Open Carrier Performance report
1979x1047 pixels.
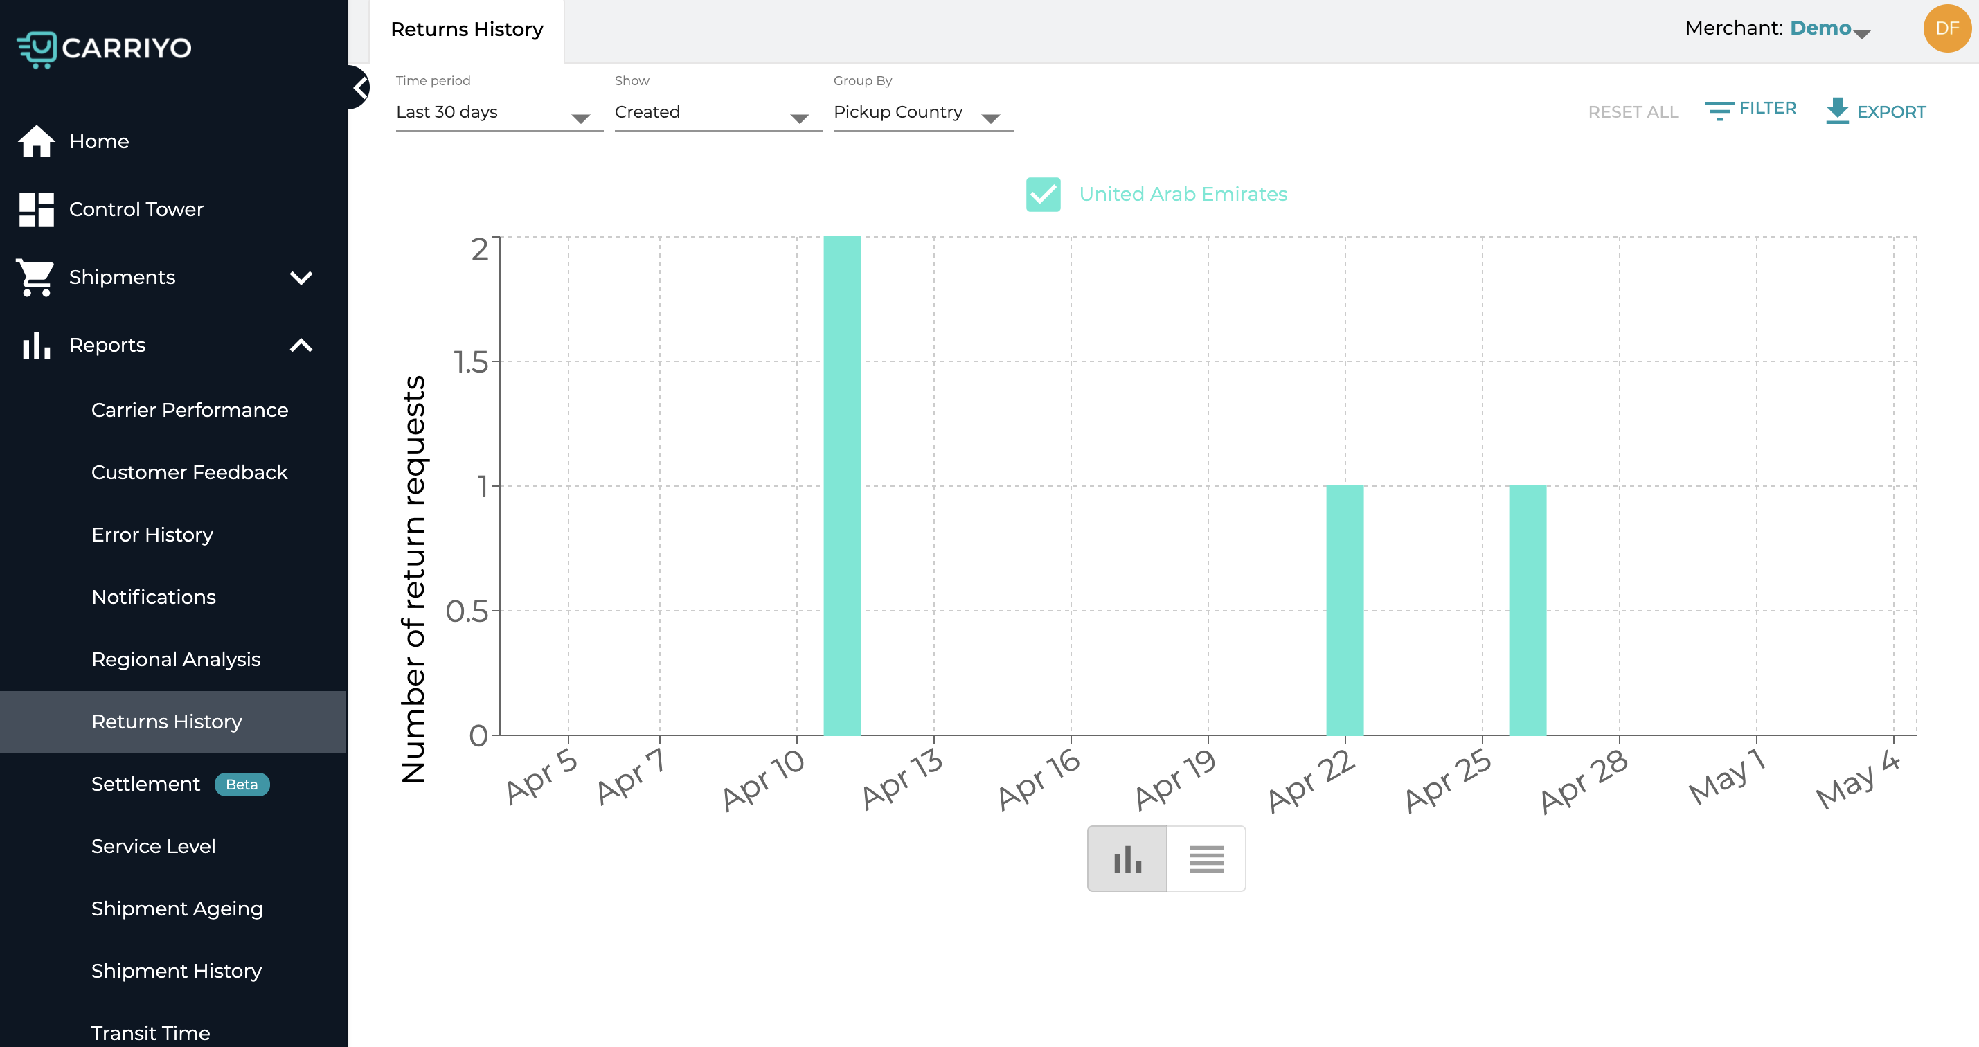(190, 410)
